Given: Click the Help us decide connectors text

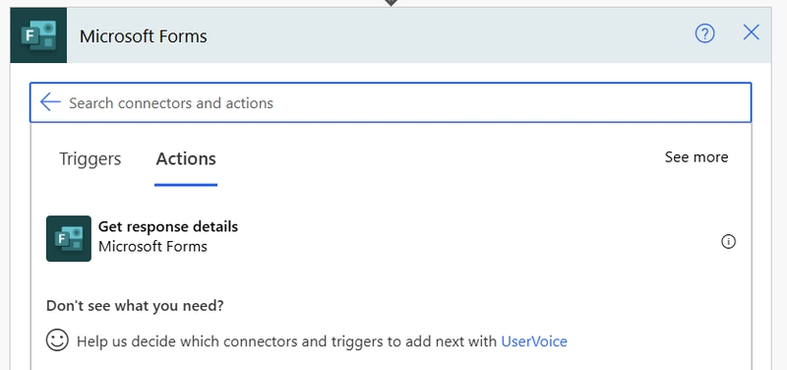Looking at the screenshot, I should coord(287,341).
